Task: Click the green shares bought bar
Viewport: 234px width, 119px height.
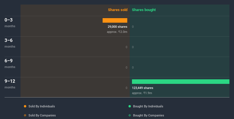Action: coord(180,82)
